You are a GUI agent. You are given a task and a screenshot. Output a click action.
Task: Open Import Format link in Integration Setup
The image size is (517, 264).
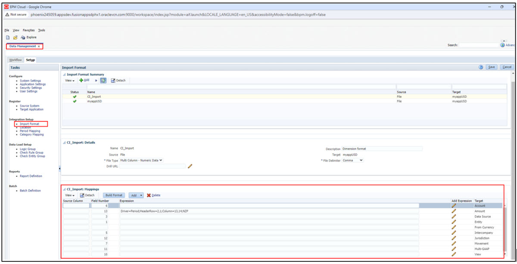(29, 124)
